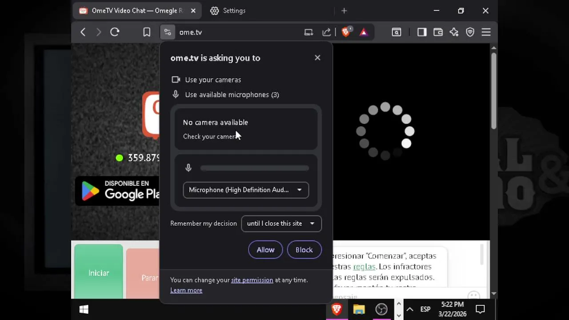The height and width of the screenshot is (320, 569).
Task: Open site settings icon in address bar
Action: [167, 32]
